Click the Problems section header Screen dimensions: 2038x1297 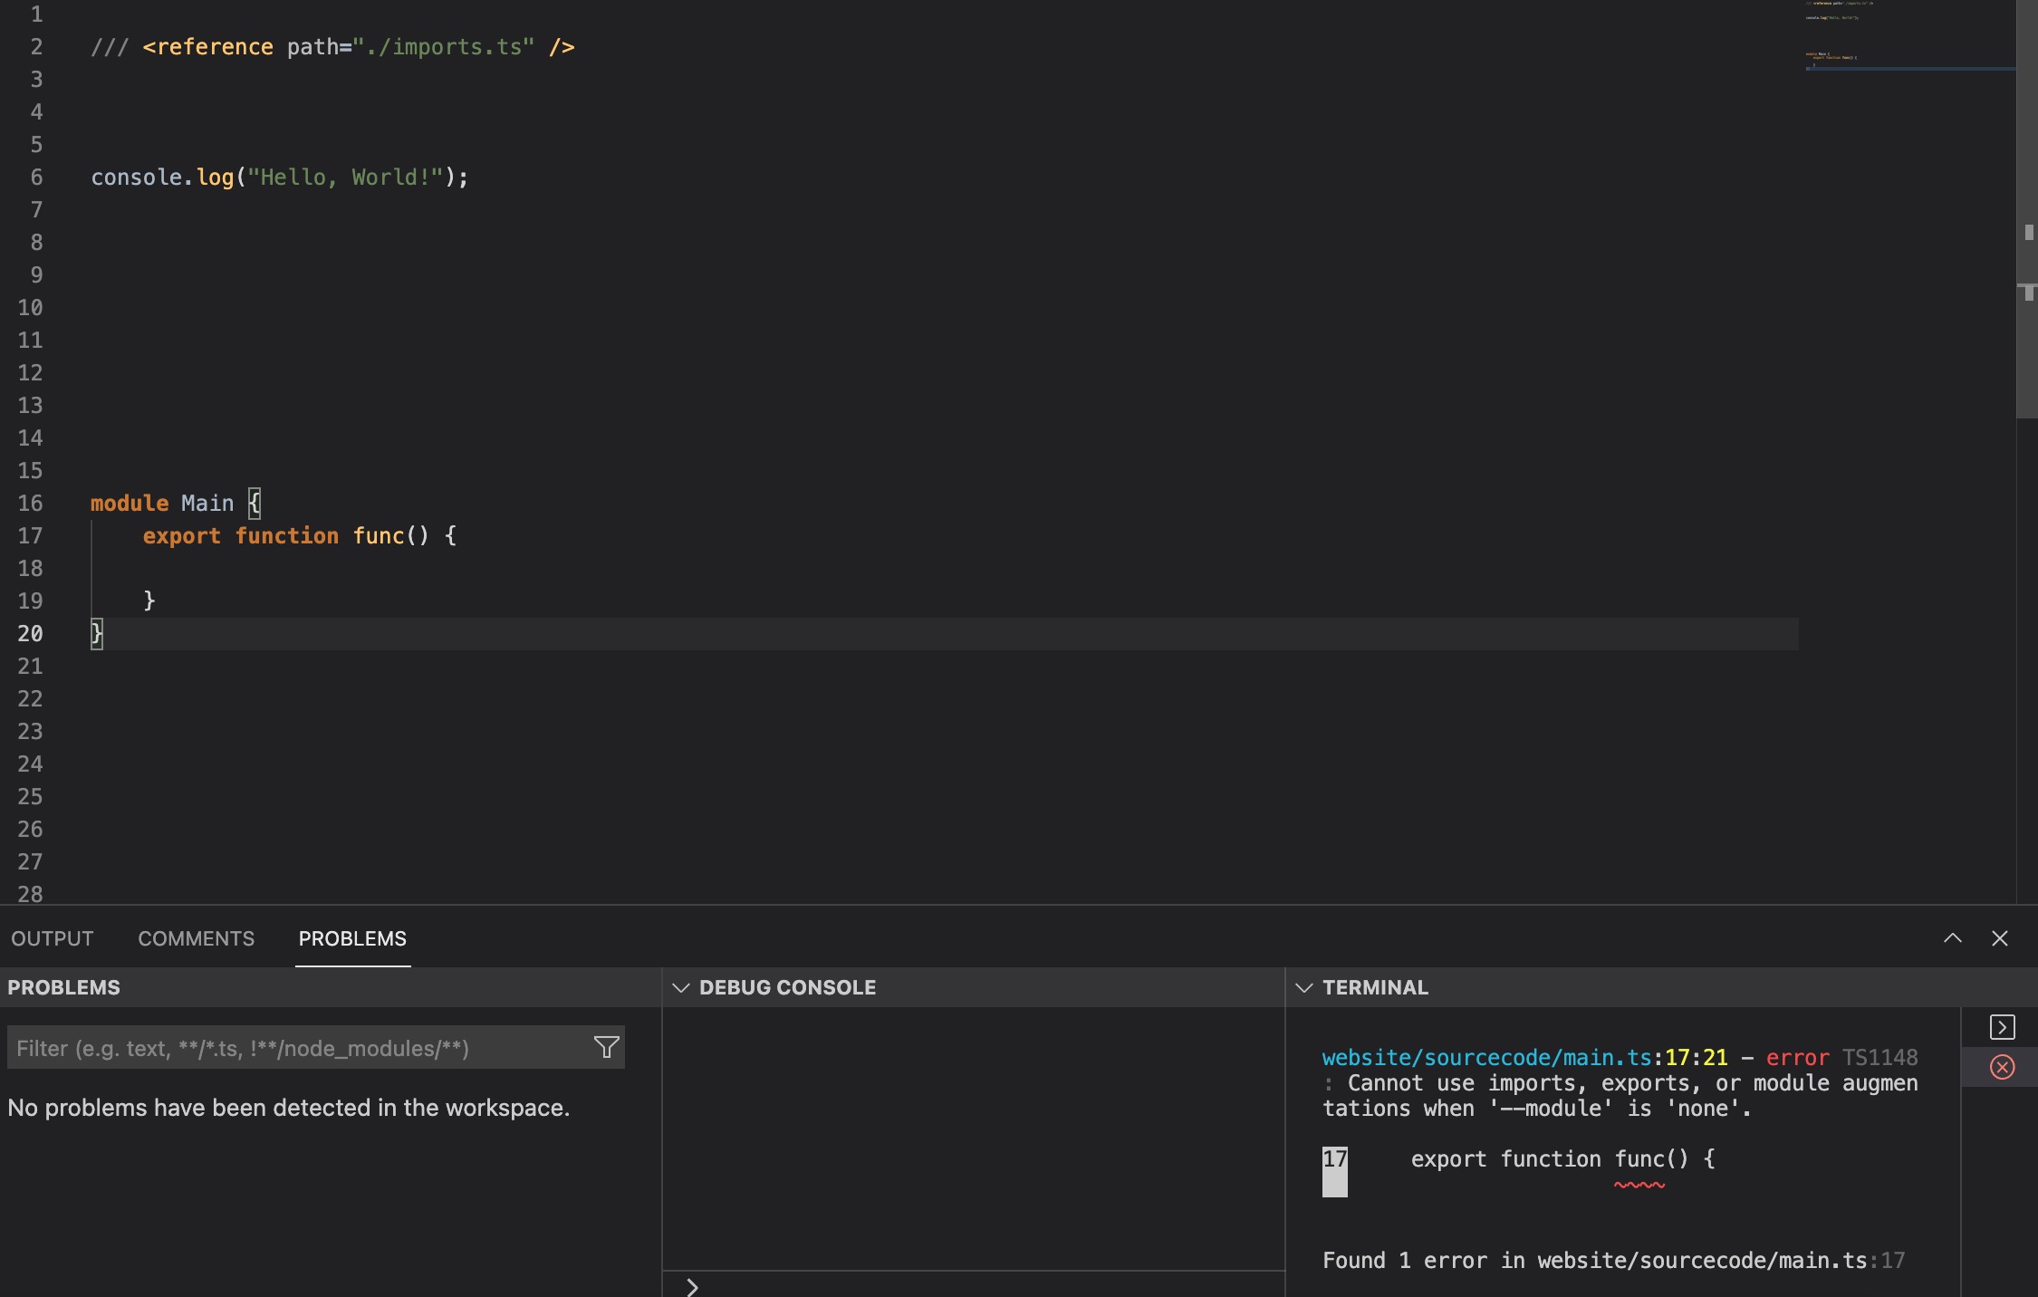pos(331,987)
